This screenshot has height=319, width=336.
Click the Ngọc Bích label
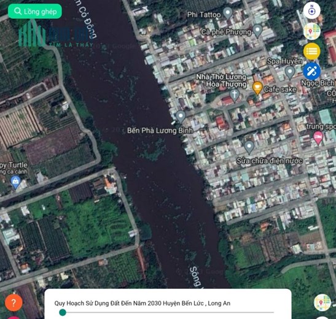[318, 83]
